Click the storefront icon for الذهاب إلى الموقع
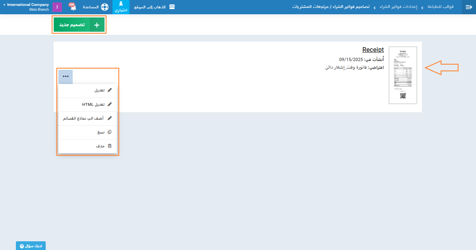 click(x=172, y=7)
